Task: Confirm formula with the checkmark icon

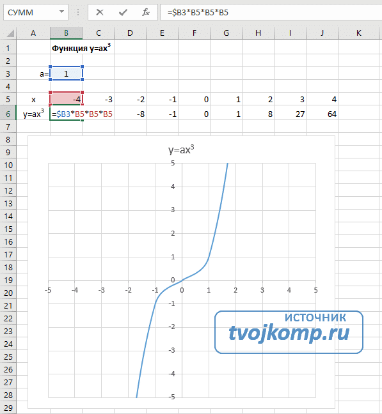Action: pos(123,12)
